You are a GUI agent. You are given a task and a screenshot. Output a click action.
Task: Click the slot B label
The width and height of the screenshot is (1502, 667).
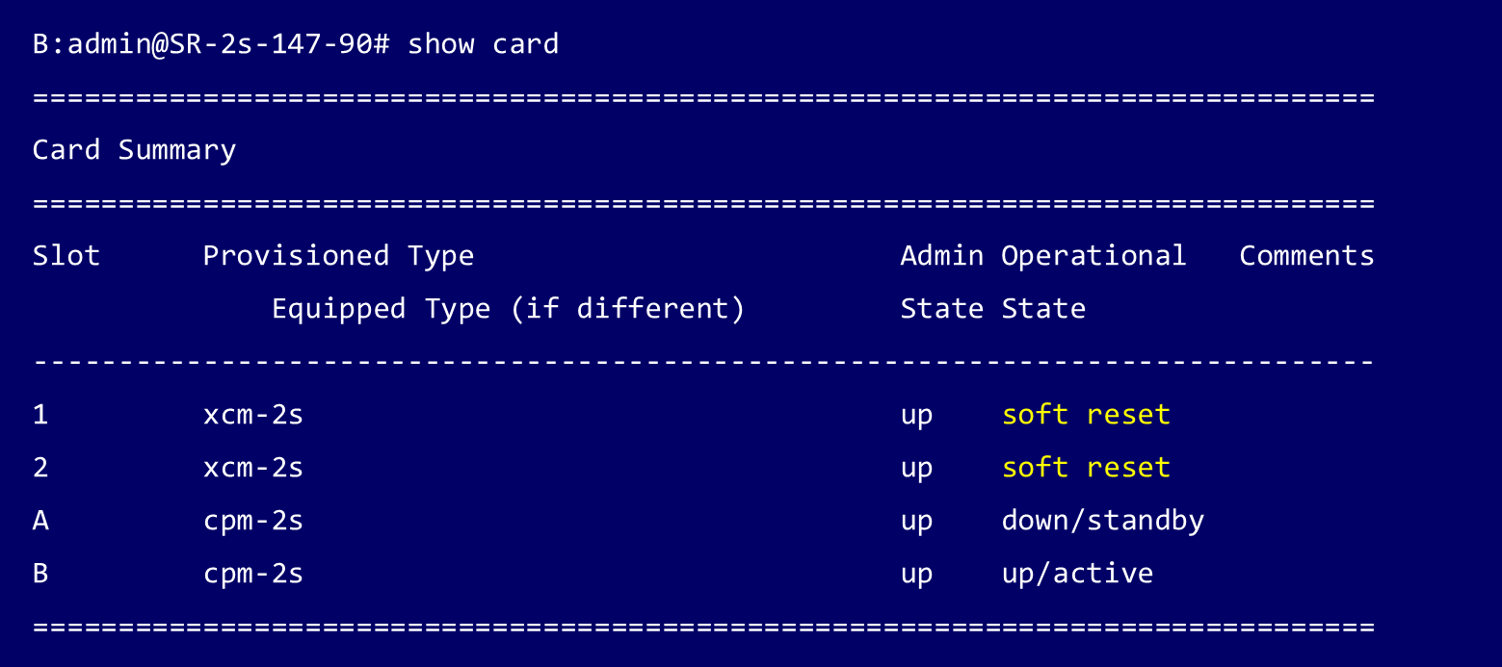40,574
